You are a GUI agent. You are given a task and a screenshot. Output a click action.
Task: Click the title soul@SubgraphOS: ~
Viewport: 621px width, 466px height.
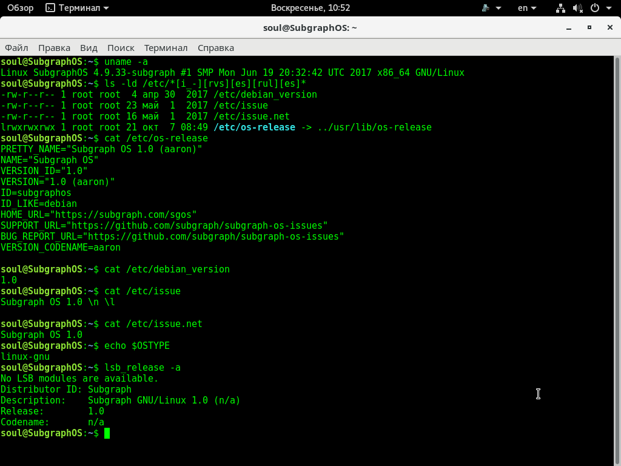(310, 28)
